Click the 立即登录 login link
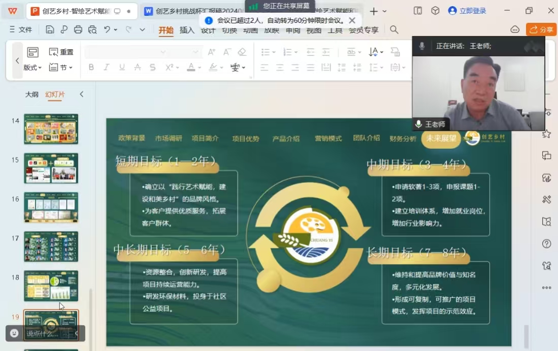The image size is (558, 351). coord(467,11)
